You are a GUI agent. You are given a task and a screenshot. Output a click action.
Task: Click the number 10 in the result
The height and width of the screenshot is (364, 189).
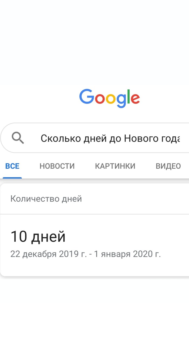(19, 237)
